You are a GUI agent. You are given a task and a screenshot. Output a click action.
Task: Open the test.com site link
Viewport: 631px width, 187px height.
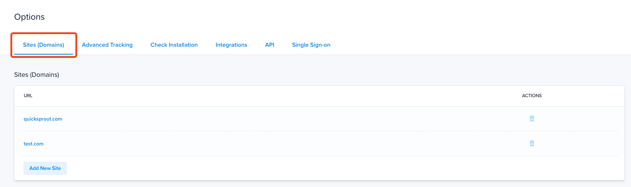point(33,144)
